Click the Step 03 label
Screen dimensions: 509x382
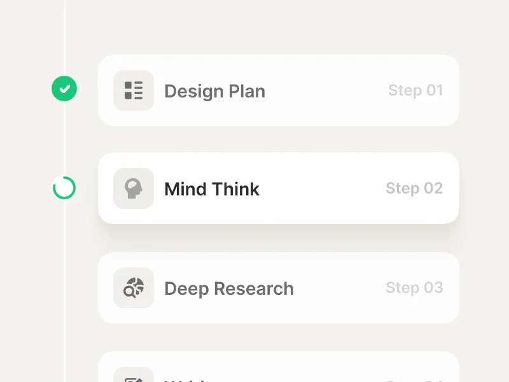pos(414,288)
